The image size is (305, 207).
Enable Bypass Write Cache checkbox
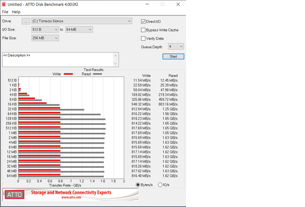tap(143, 30)
